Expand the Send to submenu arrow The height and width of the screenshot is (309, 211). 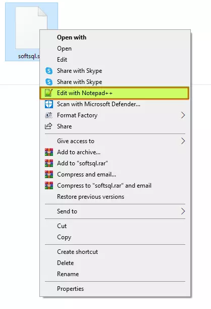coord(183,211)
